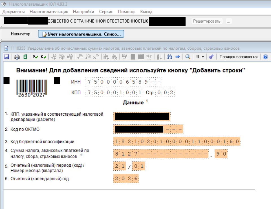
Task: Run document control with the K check icon
Action: coord(43,57)
